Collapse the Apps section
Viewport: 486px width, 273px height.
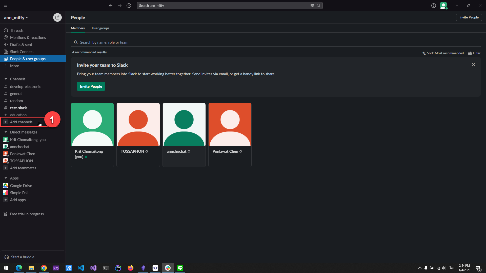tap(6, 178)
